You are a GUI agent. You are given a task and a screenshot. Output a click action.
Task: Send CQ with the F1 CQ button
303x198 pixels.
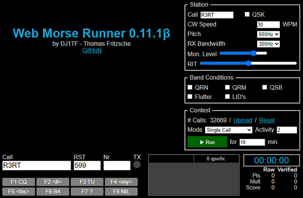coord(19,182)
